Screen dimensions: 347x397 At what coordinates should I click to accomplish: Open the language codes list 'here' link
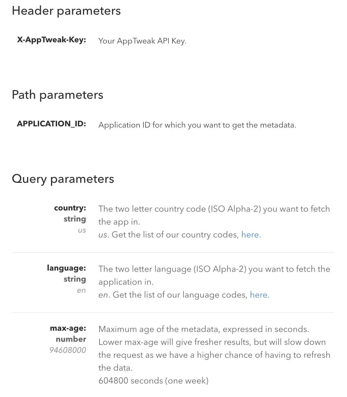pyautogui.click(x=259, y=295)
